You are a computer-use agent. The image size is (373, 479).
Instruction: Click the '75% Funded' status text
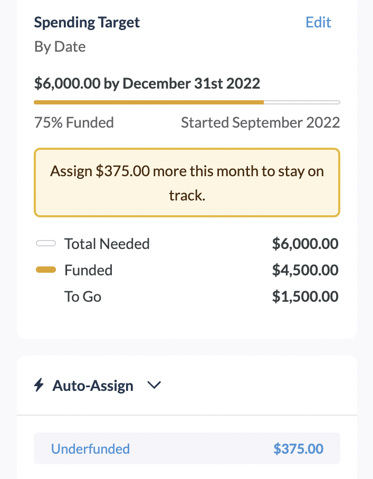pyautogui.click(x=74, y=123)
